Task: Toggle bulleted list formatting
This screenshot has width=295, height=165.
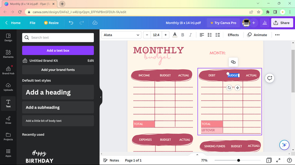Action: tap(210, 35)
